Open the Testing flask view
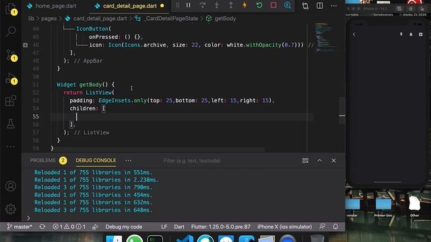This screenshot has width=431, height=242. 11,124
